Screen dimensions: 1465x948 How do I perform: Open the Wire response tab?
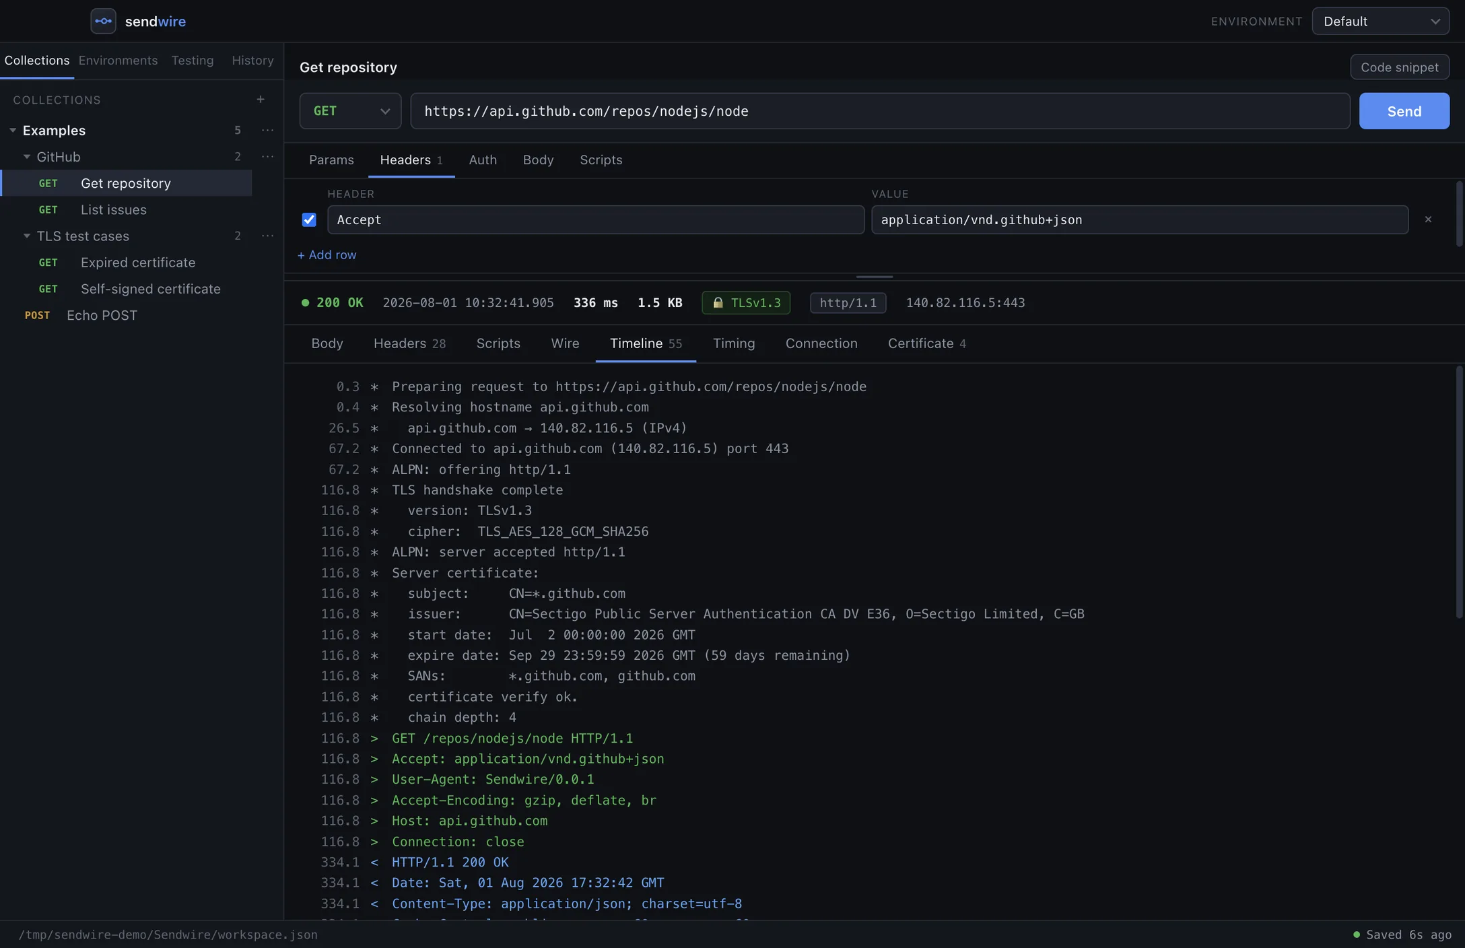[565, 343]
